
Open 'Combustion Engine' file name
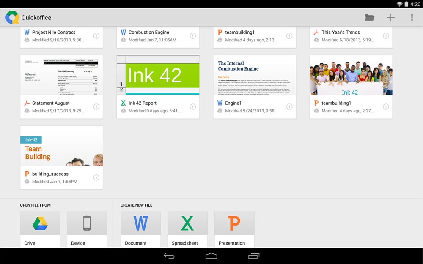(x=149, y=32)
